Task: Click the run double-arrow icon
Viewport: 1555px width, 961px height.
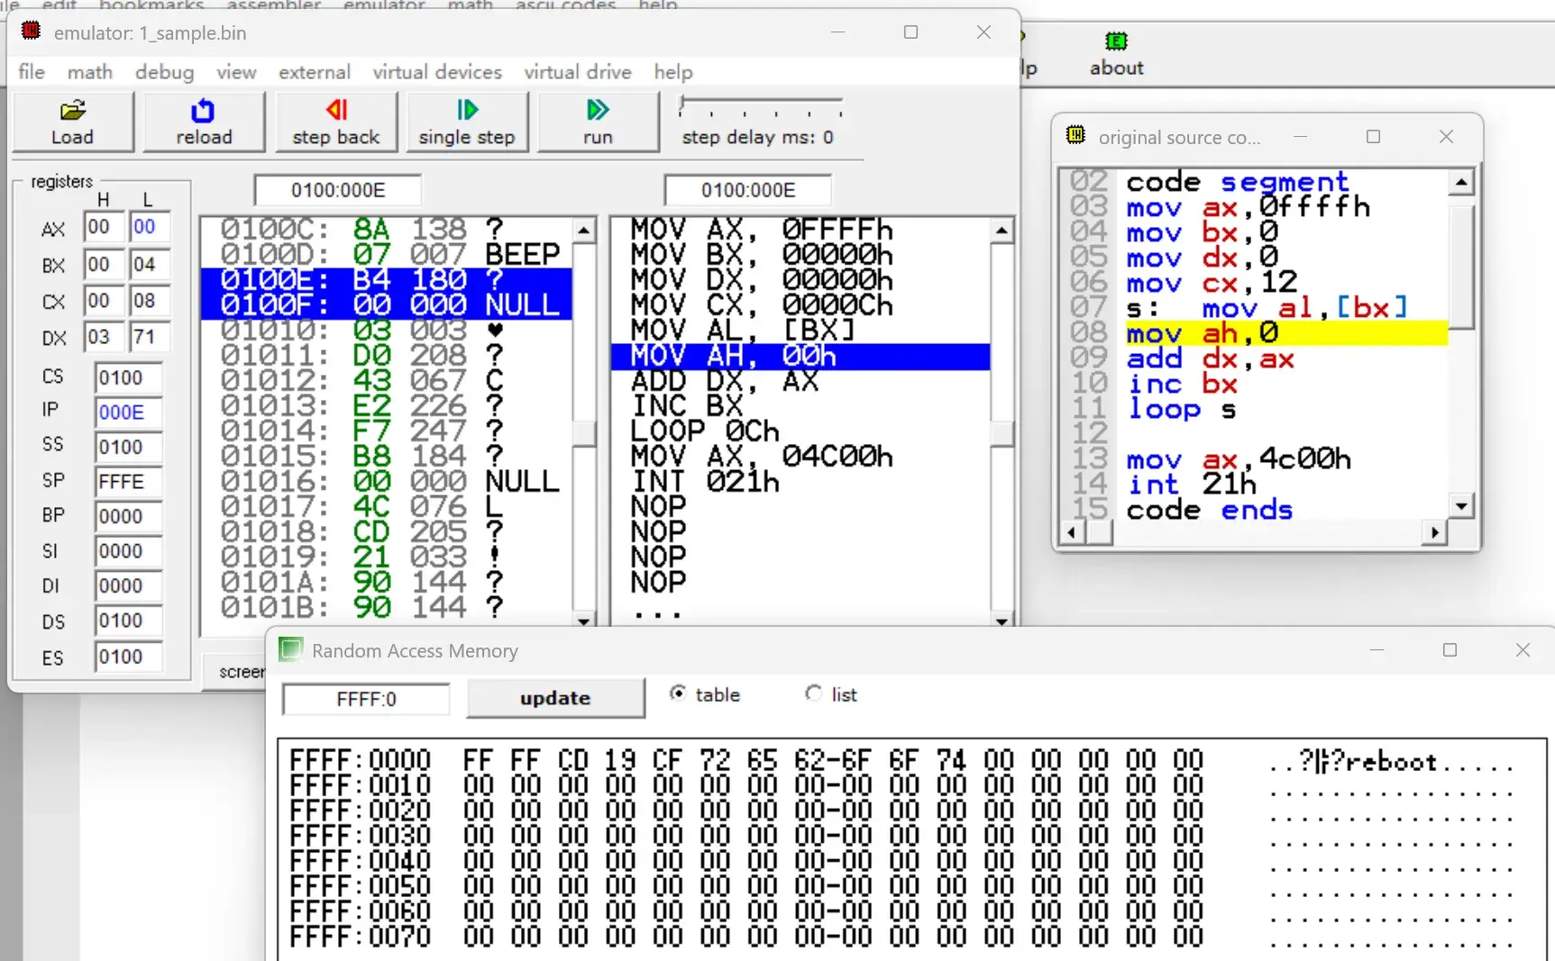Action: coord(597,110)
